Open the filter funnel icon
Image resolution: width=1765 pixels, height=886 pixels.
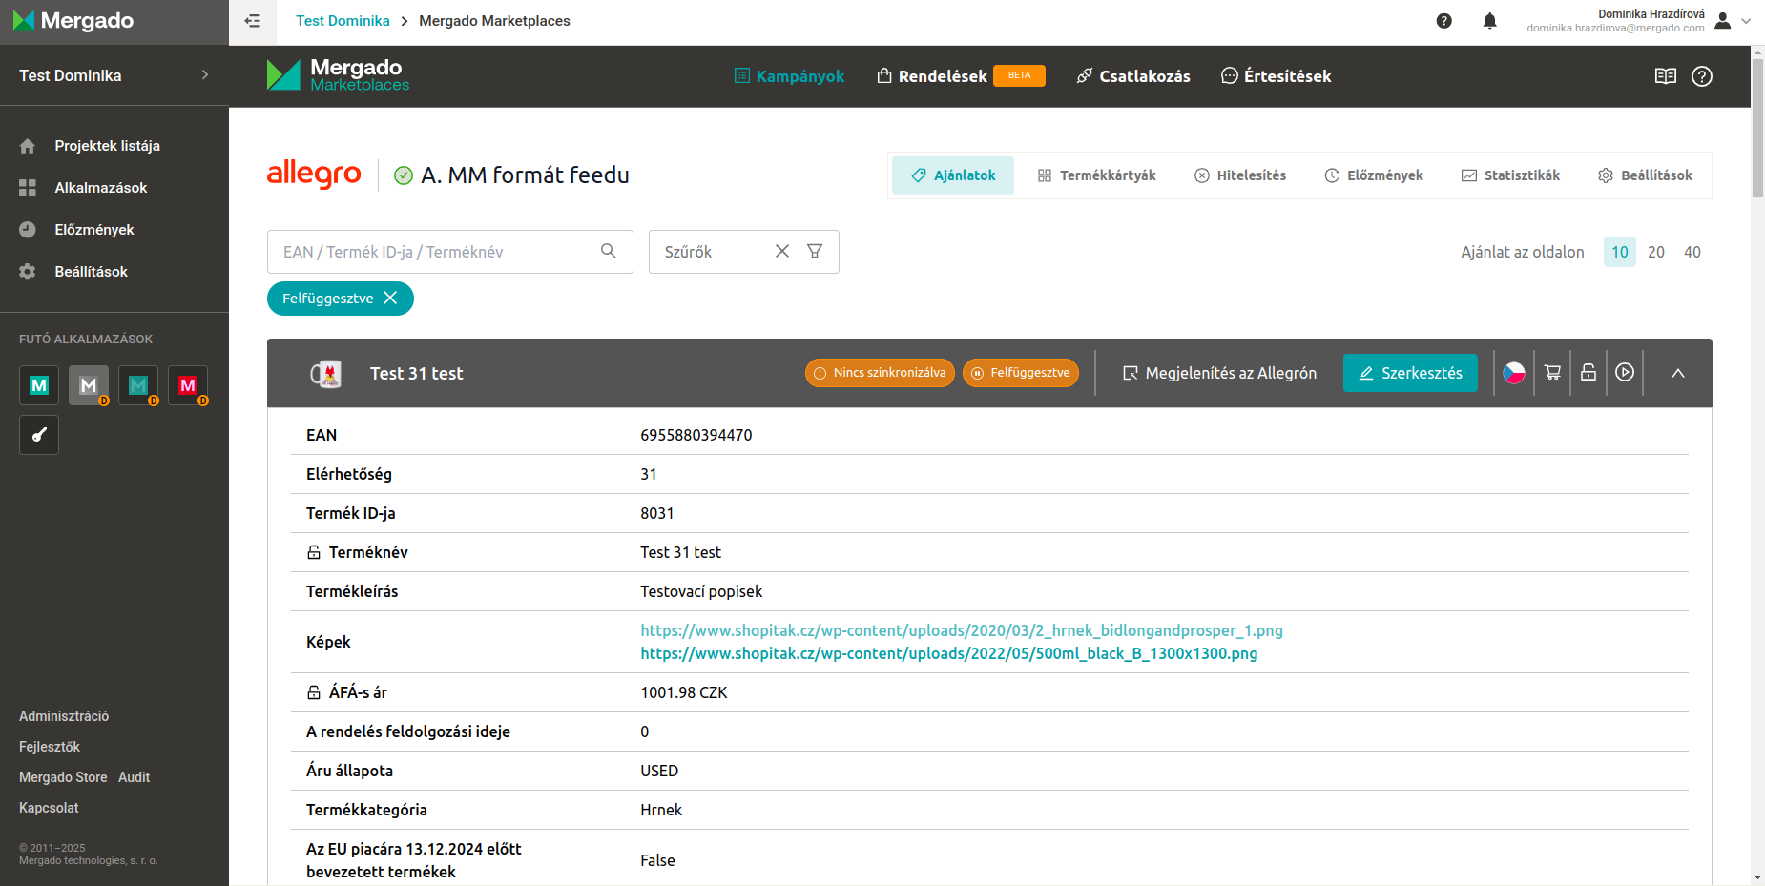point(814,251)
